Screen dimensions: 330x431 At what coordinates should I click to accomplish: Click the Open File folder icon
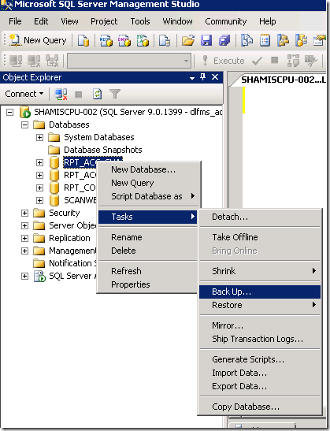click(x=188, y=40)
